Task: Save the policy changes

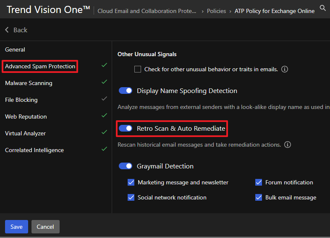Action: [x=16, y=227]
